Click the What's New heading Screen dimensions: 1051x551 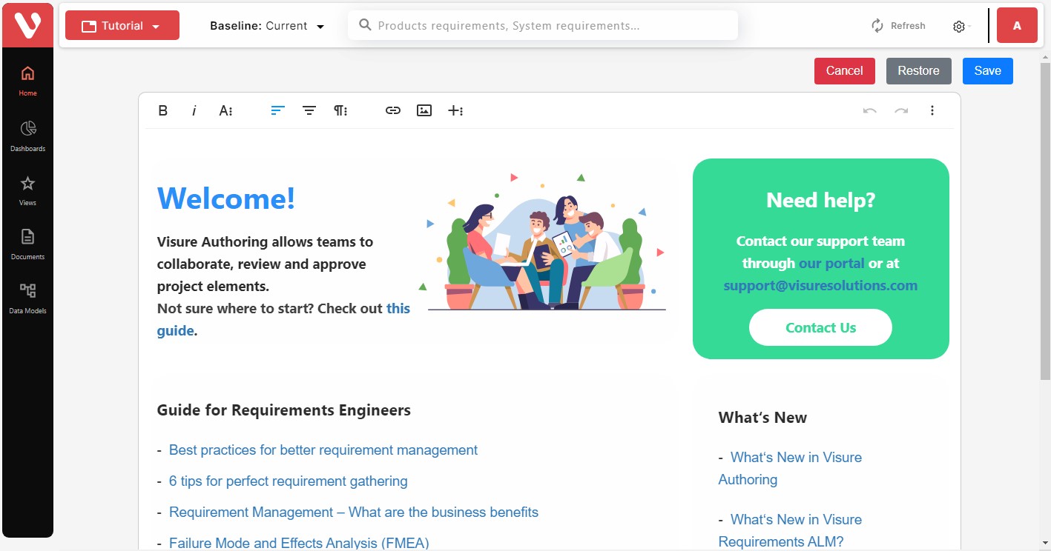pyautogui.click(x=762, y=418)
